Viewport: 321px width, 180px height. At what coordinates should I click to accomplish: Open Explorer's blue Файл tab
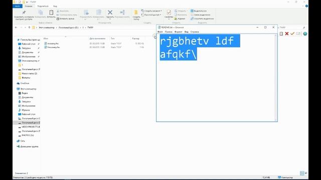coord(18,6)
